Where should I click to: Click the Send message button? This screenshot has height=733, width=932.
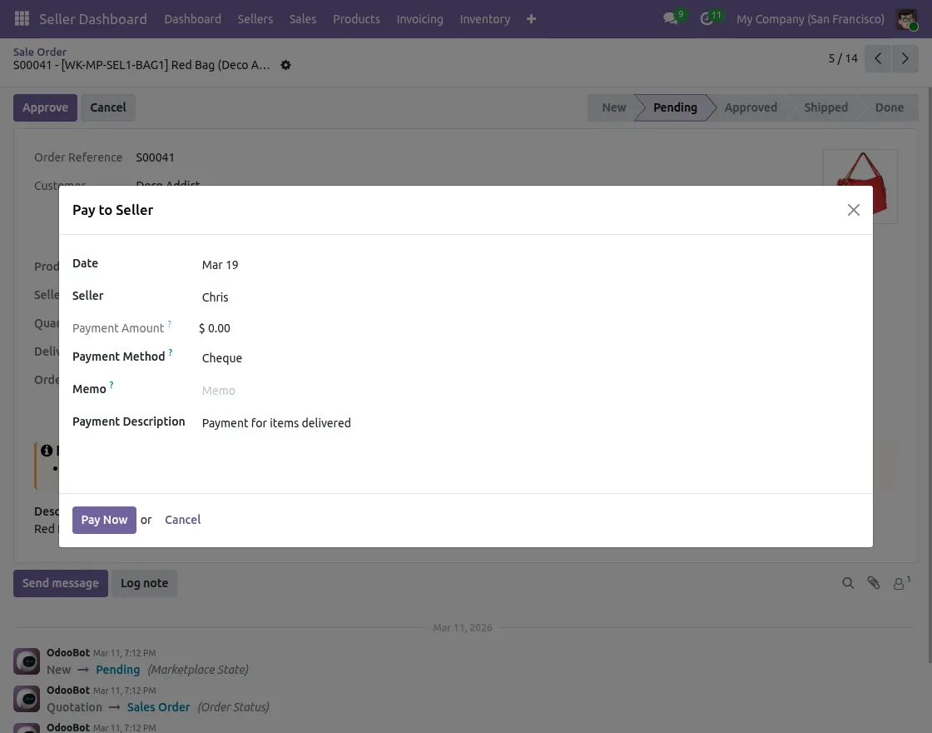coord(61,583)
